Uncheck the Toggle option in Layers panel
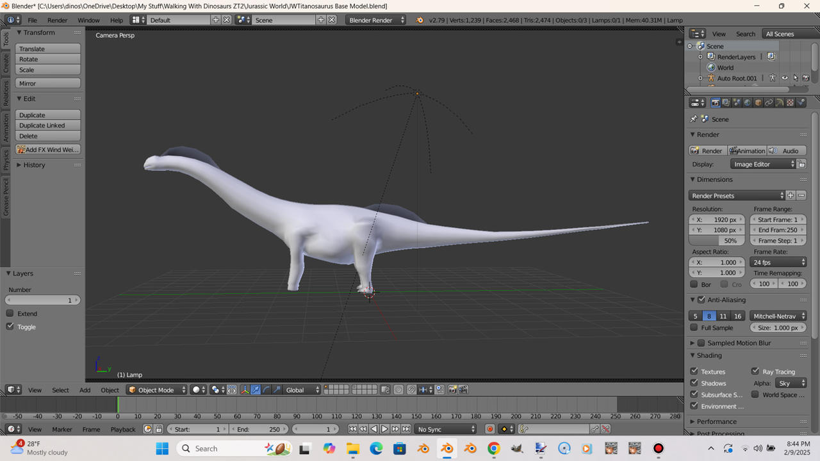The width and height of the screenshot is (820, 461). tap(11, 327)
